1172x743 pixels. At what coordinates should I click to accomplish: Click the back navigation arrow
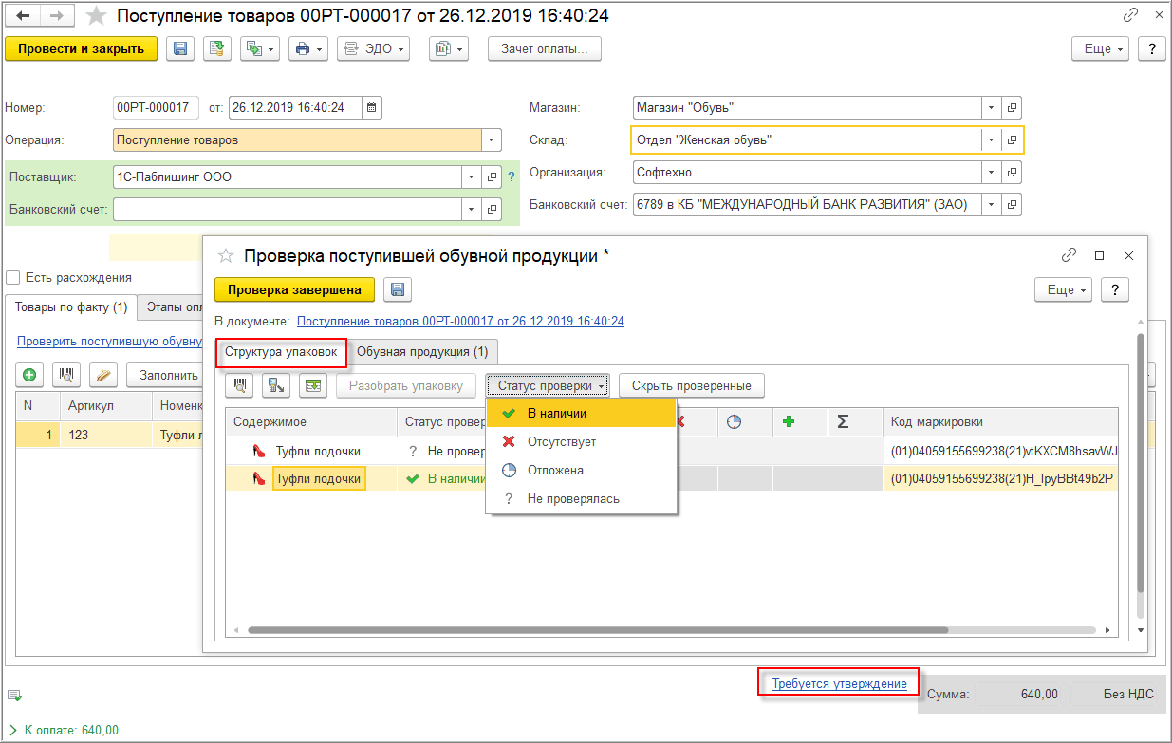[24, 16]
